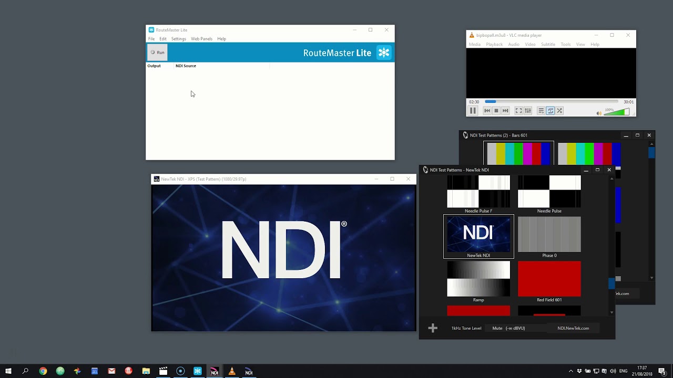673x378 pixels.
Task: Open the Video menu in VLC
Action: [x=530, y=45]
